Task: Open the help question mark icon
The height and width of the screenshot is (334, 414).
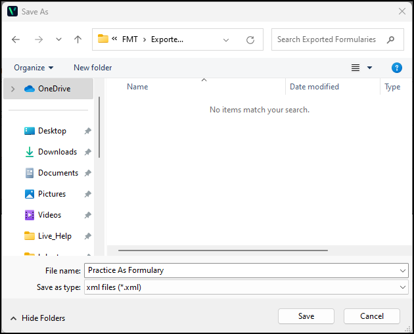Action: 396,68
